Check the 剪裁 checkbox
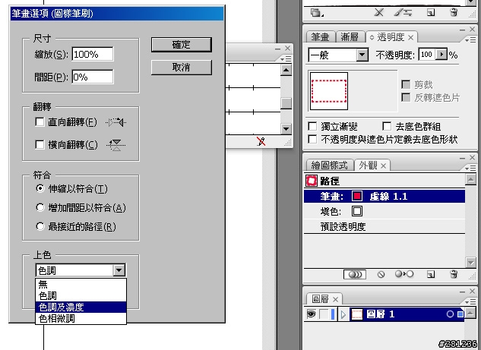Image resolution: width=481 pixels, height=350 pixels. 406,84
